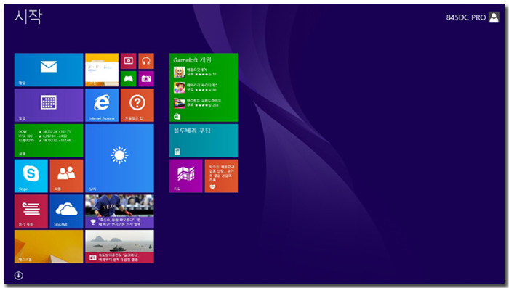The image size is (509, 288).
Task: Open the Video tile
Action: pyautogui.click(x=128, y=61)
